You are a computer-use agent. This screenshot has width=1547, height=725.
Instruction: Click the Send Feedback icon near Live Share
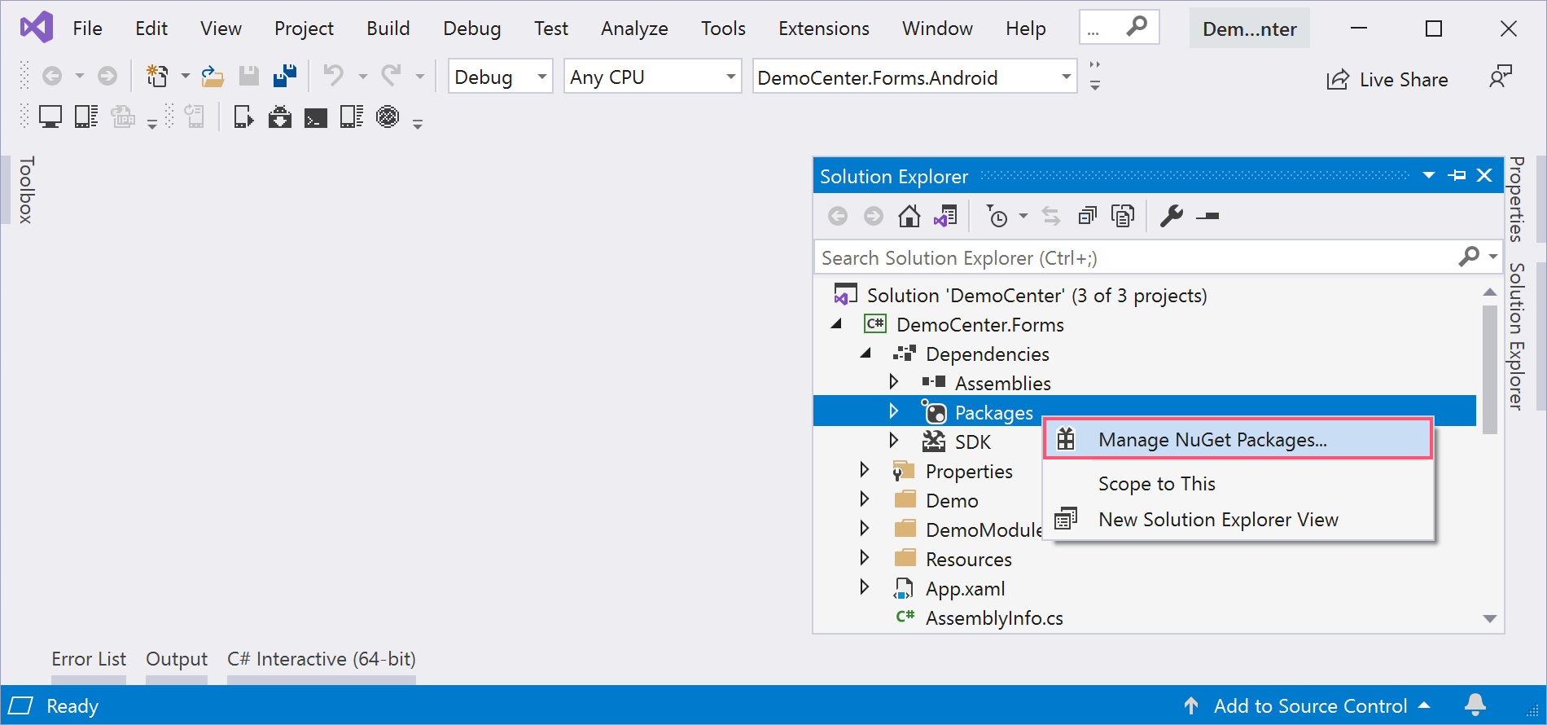click(x=1500, y=78)
